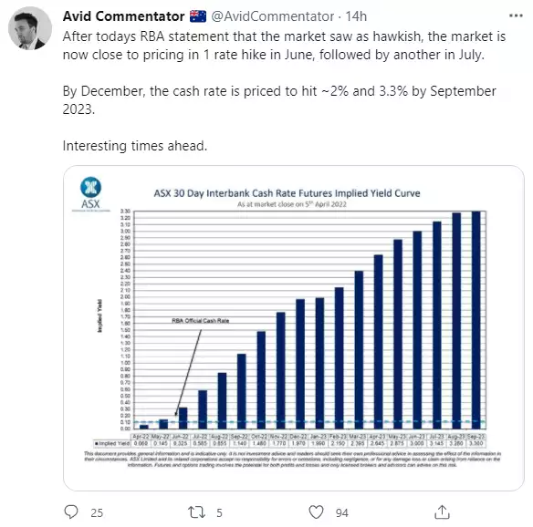Screen dimensions: 533x527
Task: Open the ASX yield curve chart image
Action: tap(294, 328)
